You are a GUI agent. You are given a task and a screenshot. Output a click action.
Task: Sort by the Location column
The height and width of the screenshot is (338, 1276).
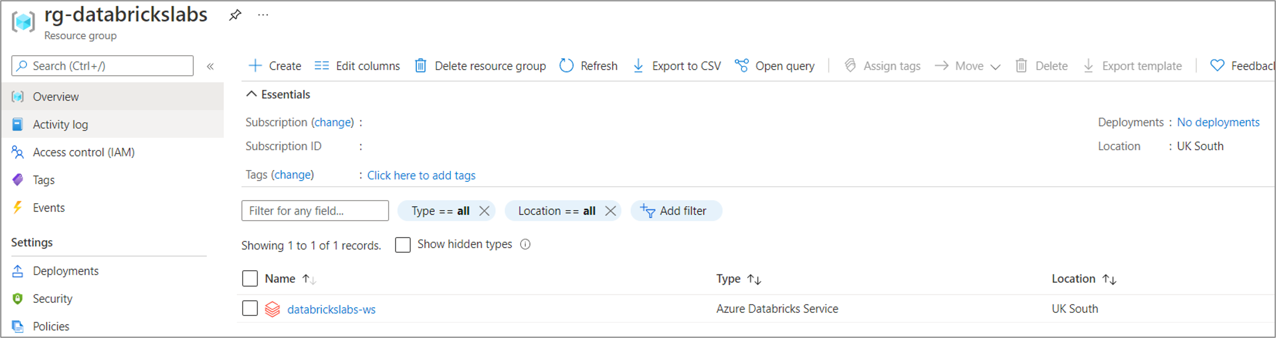[x=1084, y=279]
